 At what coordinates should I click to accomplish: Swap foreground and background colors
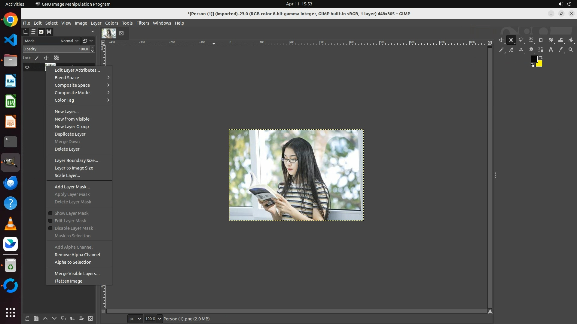pos(541,57)
